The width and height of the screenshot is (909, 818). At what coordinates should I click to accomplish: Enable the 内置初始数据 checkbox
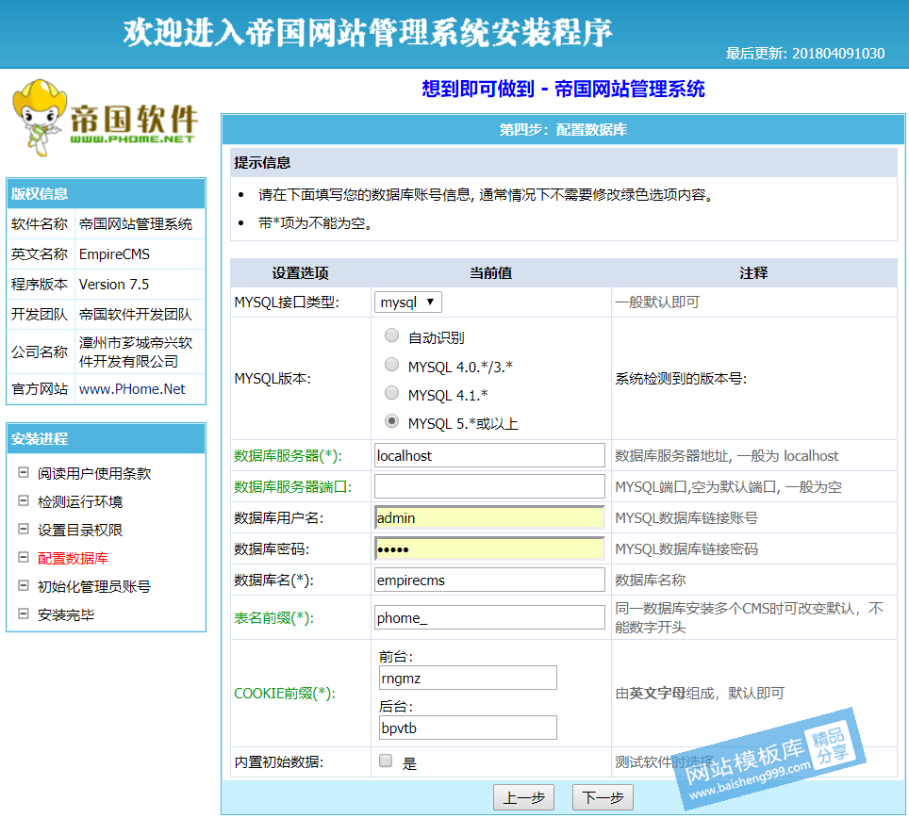point(386,761)
